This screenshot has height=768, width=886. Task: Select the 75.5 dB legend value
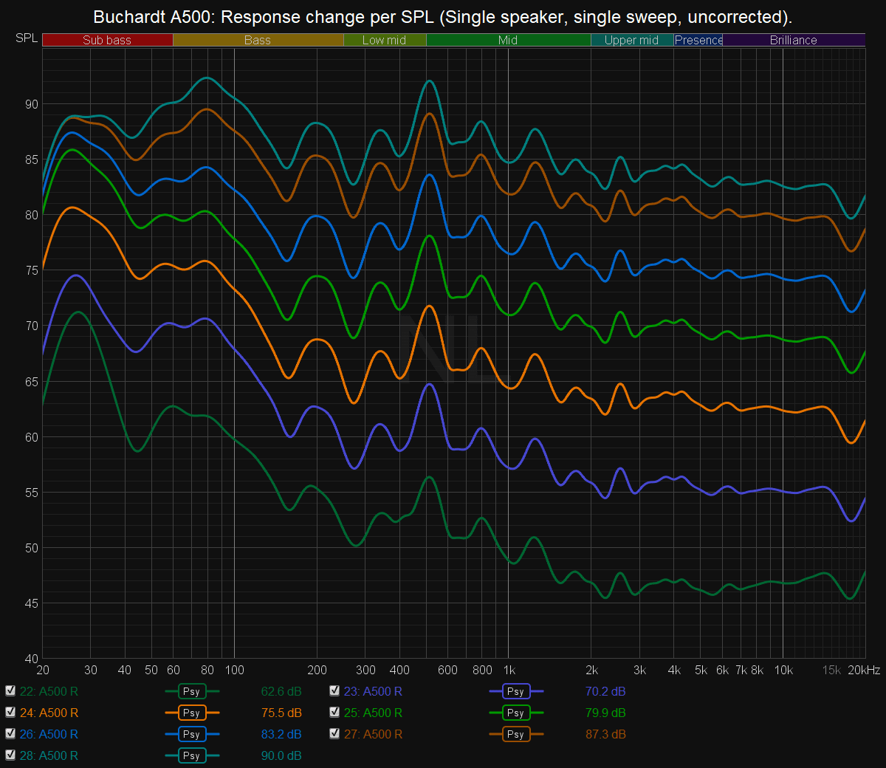tap(281, 713)
